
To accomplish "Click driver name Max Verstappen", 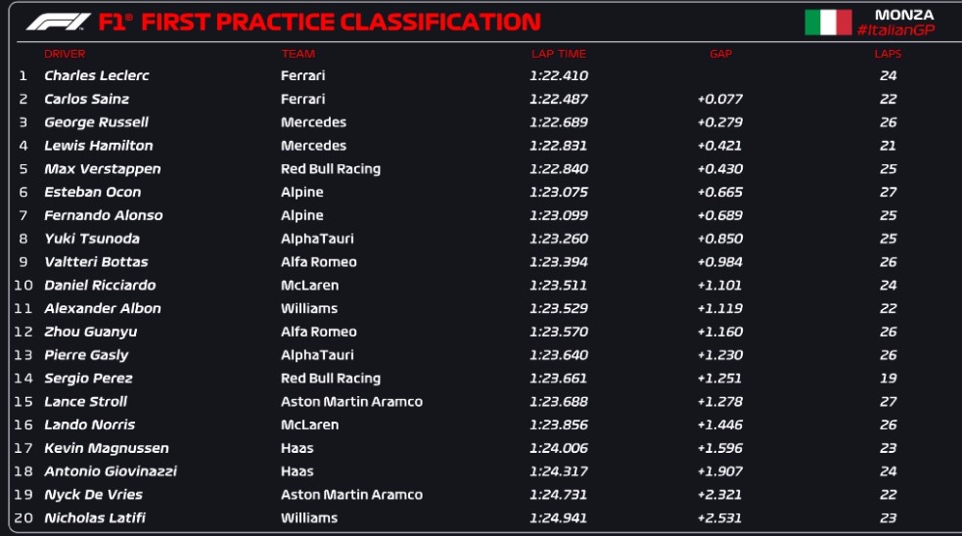I will pos(103,168).
